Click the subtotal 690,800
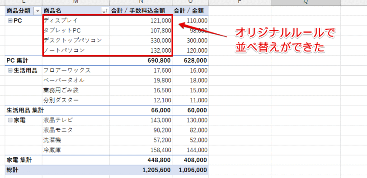Image resolution: width=367 pixels, height=178 pixels. 159,61
